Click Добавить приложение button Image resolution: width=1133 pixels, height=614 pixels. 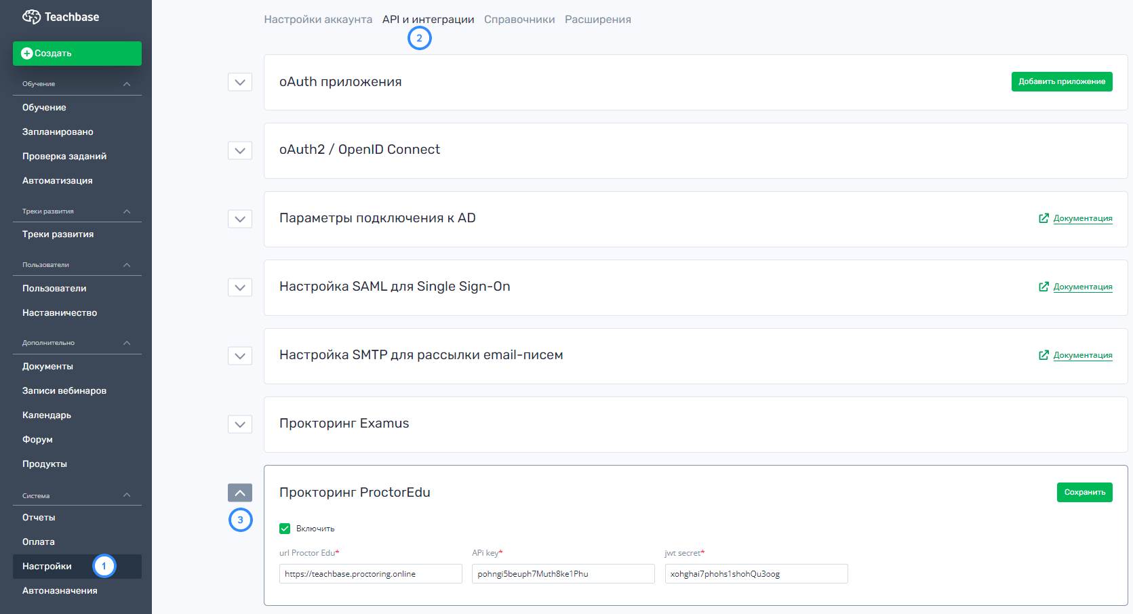(x=1062, y=81)
